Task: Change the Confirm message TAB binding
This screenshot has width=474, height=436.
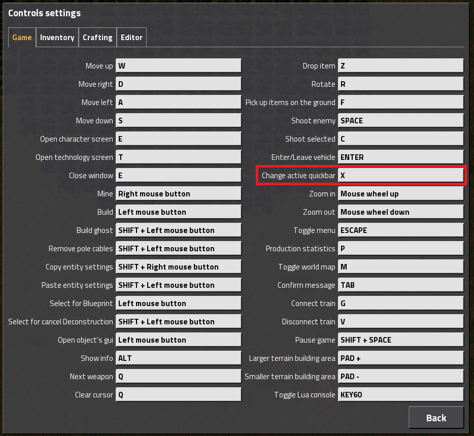Action: pyautogui.click(x=400, y=285)
